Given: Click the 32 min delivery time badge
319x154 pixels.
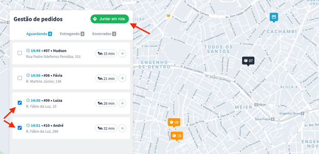Looking at the screenshot, I should pyautogui.click(x=106, y=128).
